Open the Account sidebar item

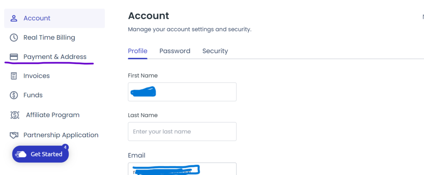[54, 18]
